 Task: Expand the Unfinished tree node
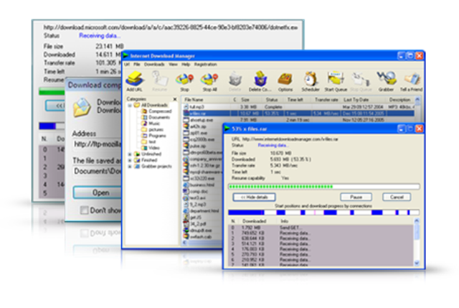pyautogui.click(x=130, y=154)
